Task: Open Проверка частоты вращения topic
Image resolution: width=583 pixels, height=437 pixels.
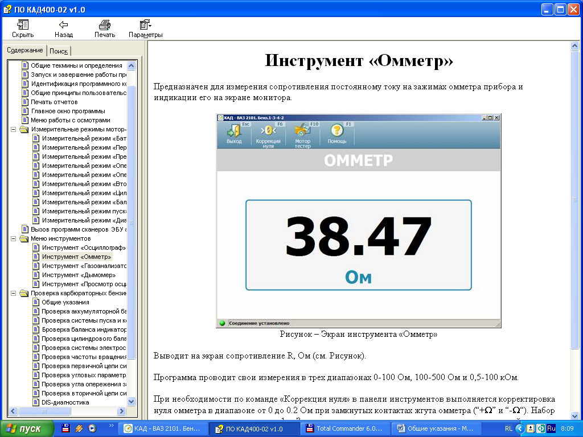Action: click(x=84, y=357)
